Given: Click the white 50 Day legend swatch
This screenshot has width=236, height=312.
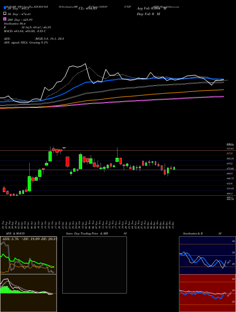Looking at the screenshot, I should (x=5, y=14).
